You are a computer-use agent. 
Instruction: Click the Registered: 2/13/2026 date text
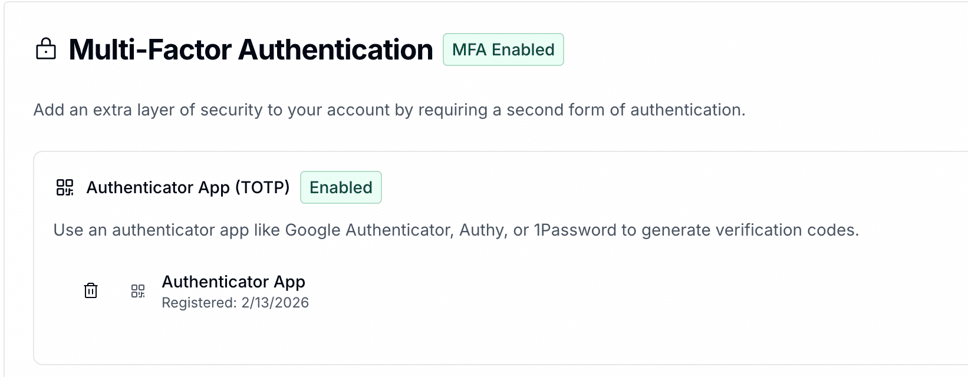point(235,303)
